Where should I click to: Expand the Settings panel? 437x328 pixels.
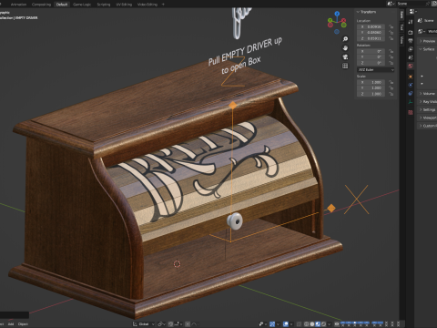point(427,109)
